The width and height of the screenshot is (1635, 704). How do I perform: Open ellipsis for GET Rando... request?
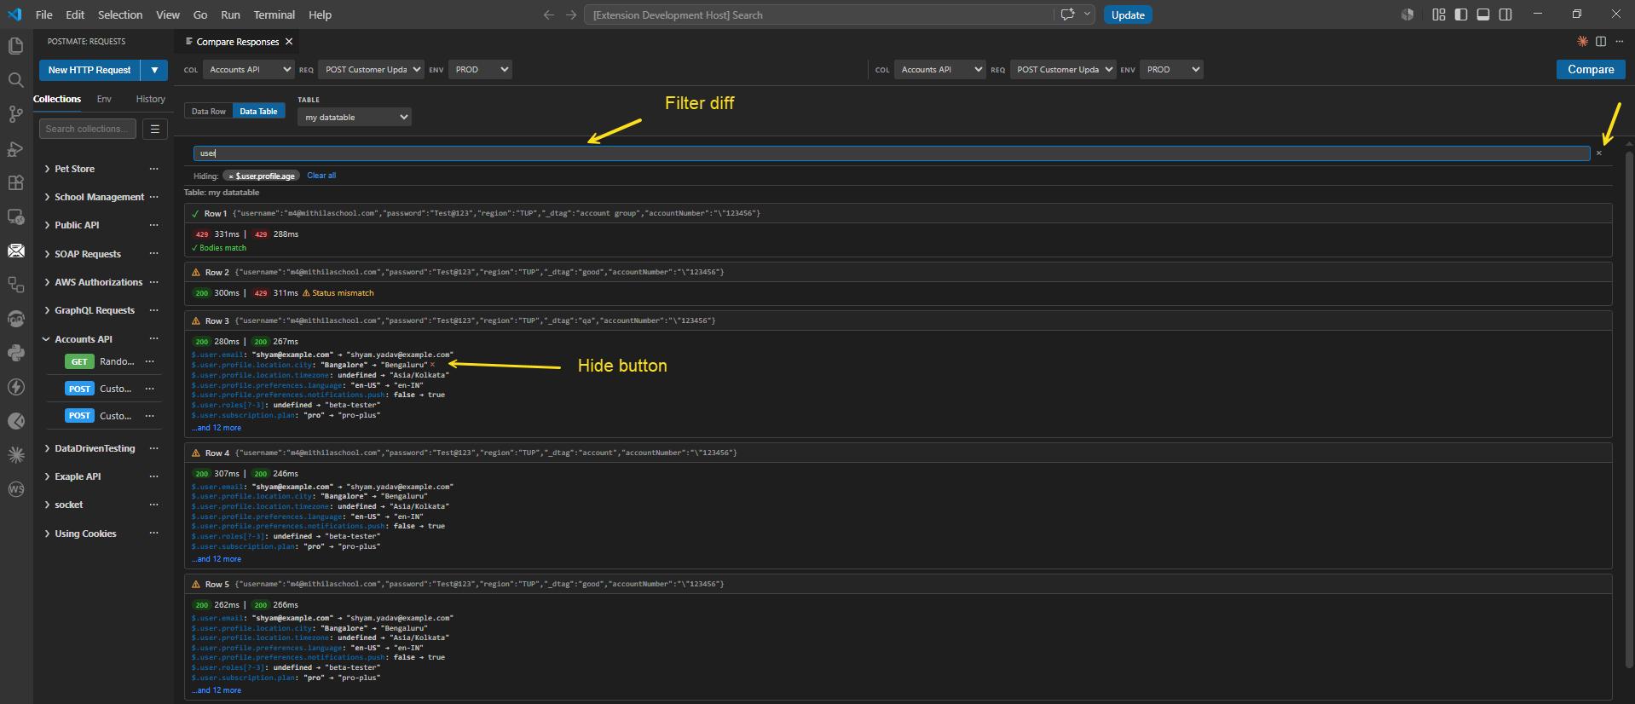point(149,361)
